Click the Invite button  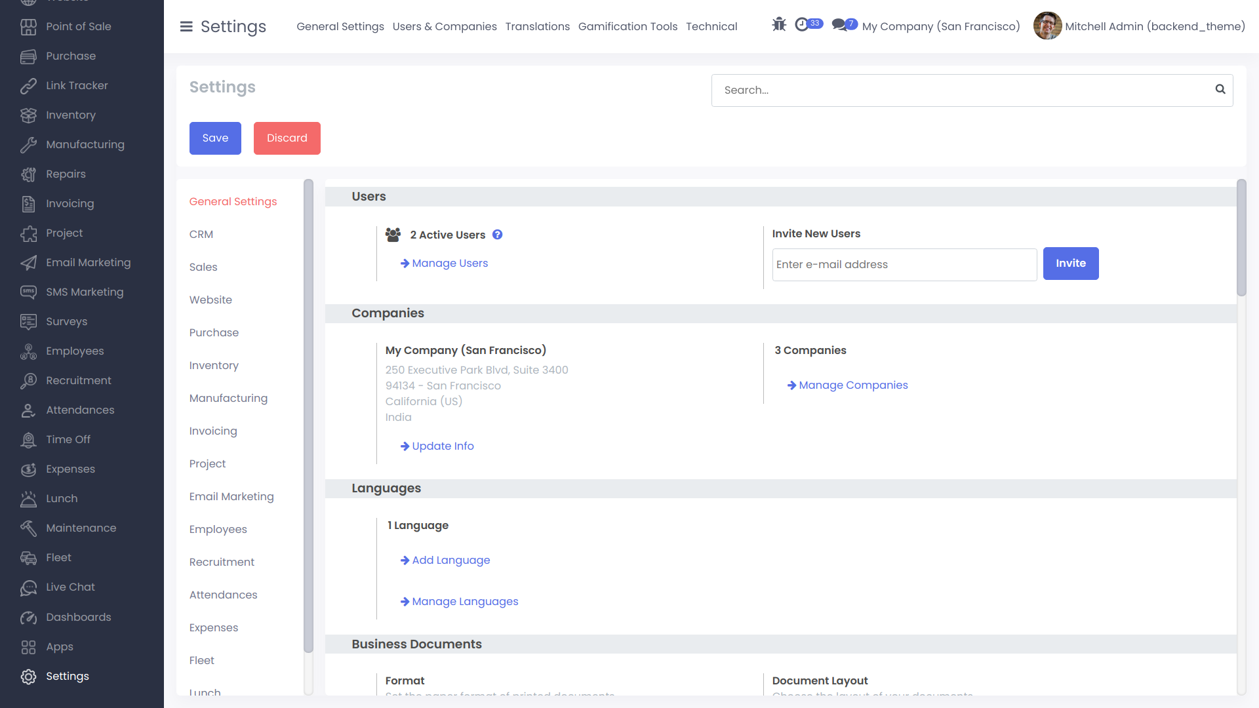click(x=1070, y=264)
